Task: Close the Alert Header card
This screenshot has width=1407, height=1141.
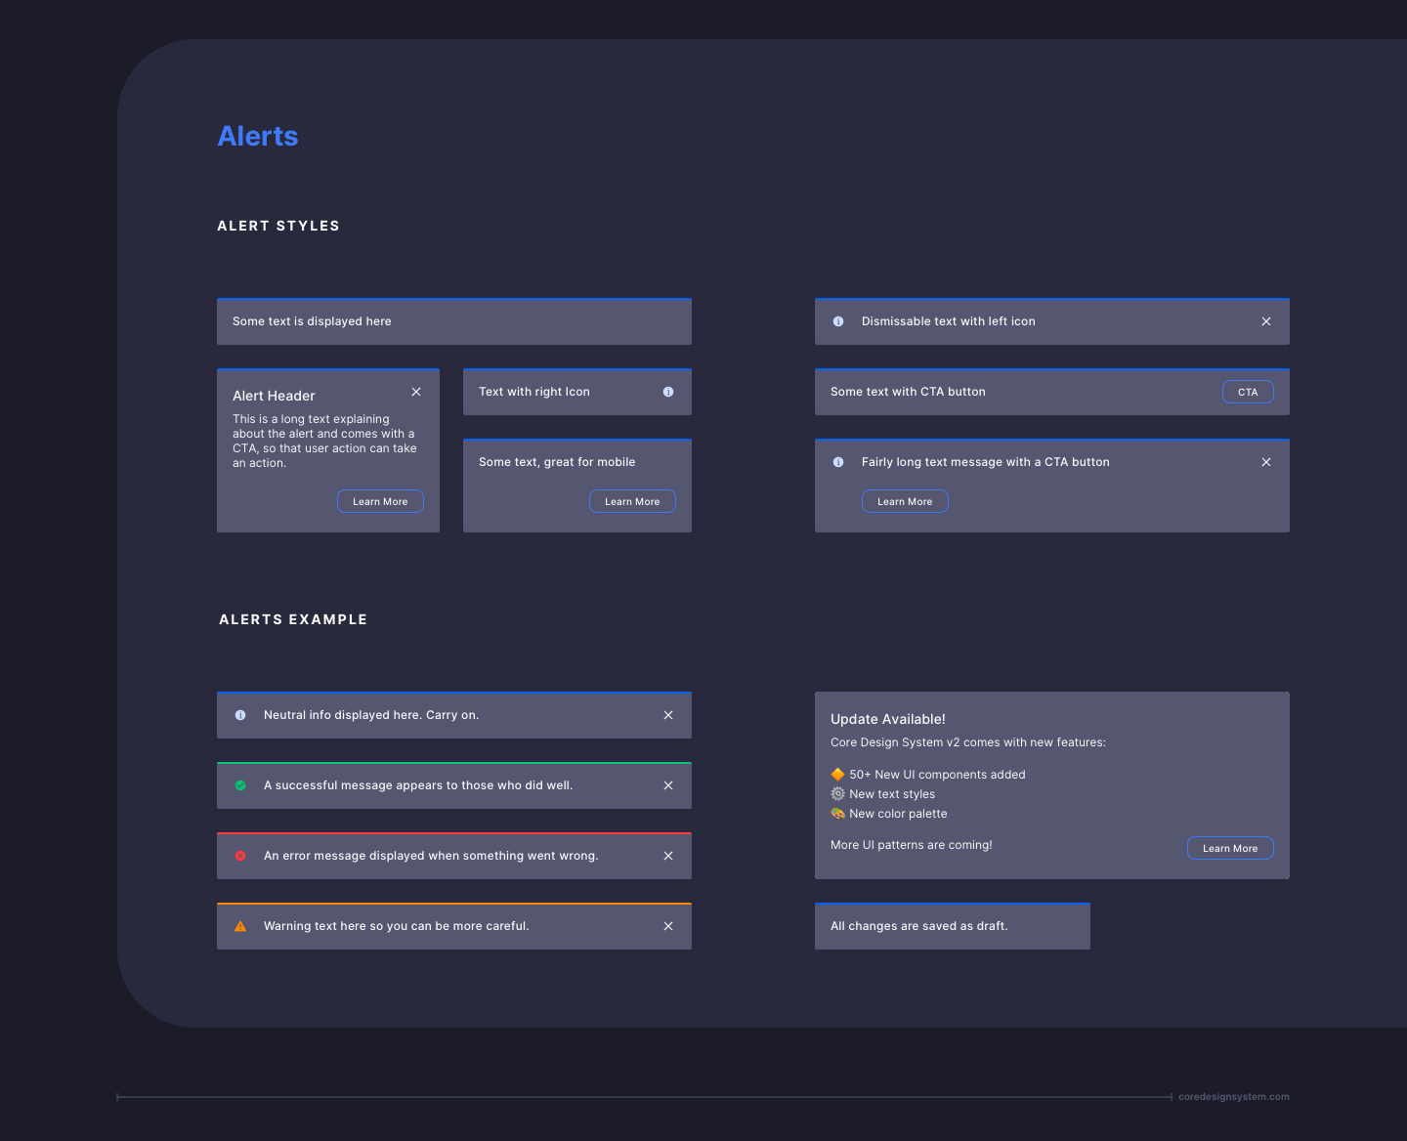Action: tap(416, 392)
